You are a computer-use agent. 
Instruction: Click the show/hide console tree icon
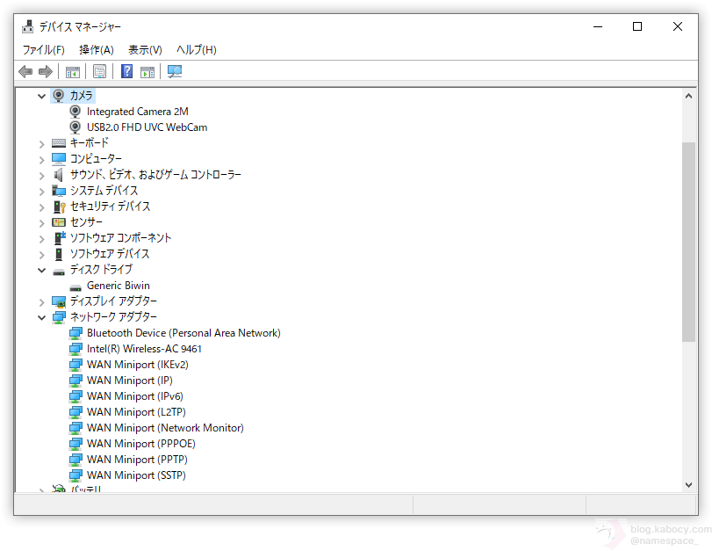click(73, 71)
